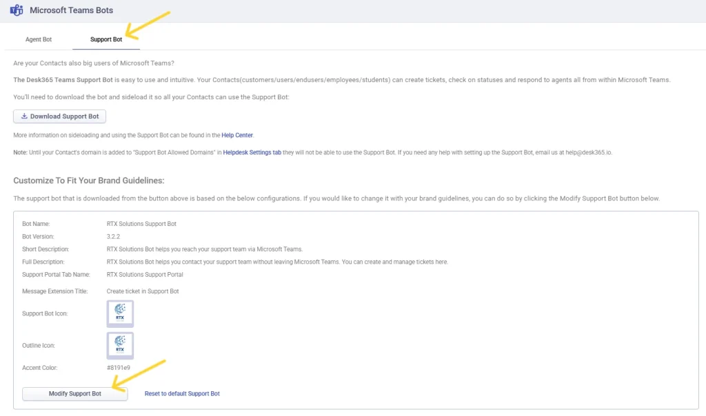The width and height of the screenshot is (706, 416).
Task: Click the Support Portal Tab Name label
Action: 56,274
